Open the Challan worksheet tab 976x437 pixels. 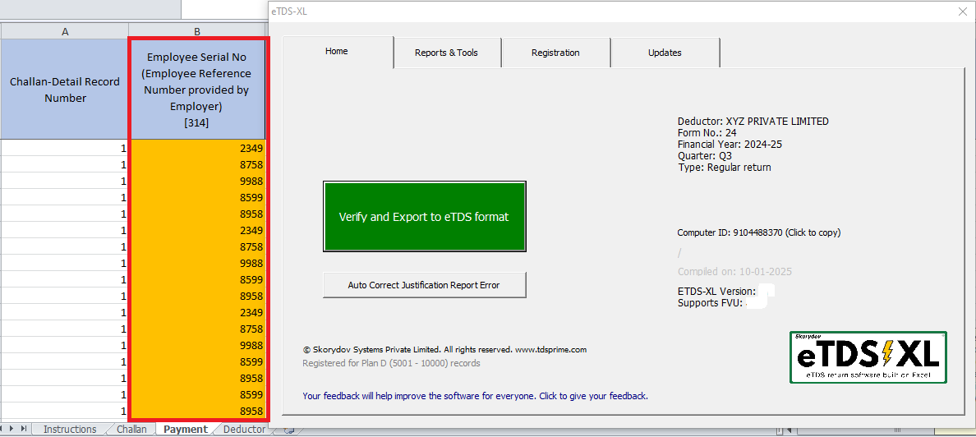point(132,430)
